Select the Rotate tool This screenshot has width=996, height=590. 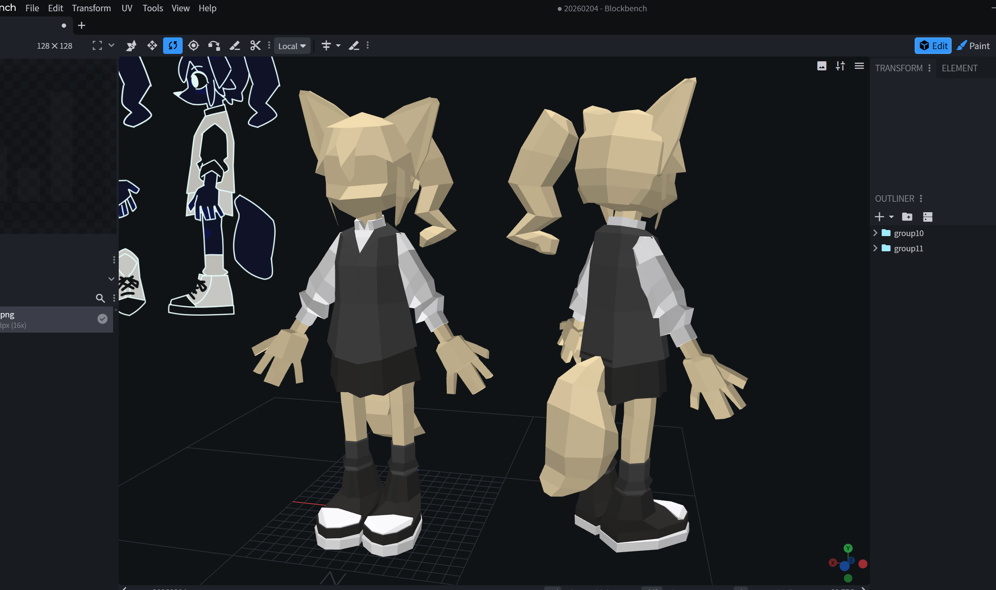(173, 46)
